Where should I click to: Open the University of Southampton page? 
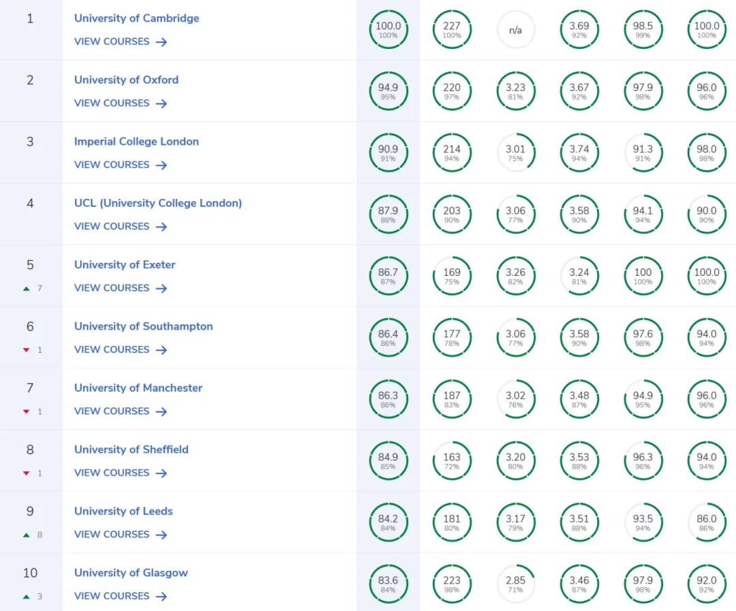click(x=143, y=326)
